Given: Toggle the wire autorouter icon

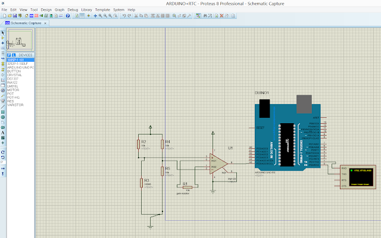Looking at the screenshot, I should [198, 16].
